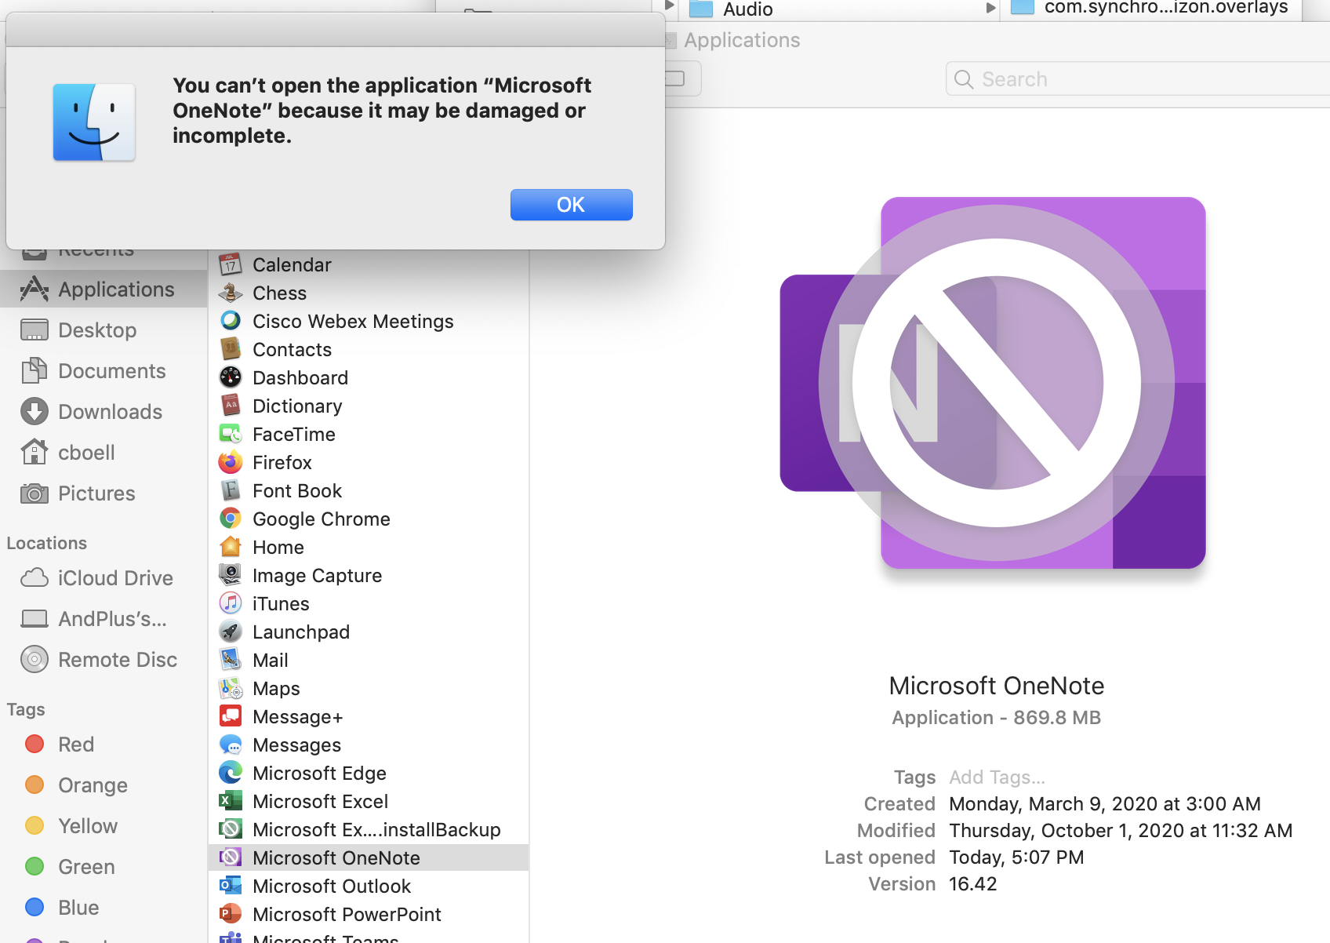This screenshot has height=943, width=1330.
Task: Select the FaceTime app icon
Action: click(x=230, y=434)
